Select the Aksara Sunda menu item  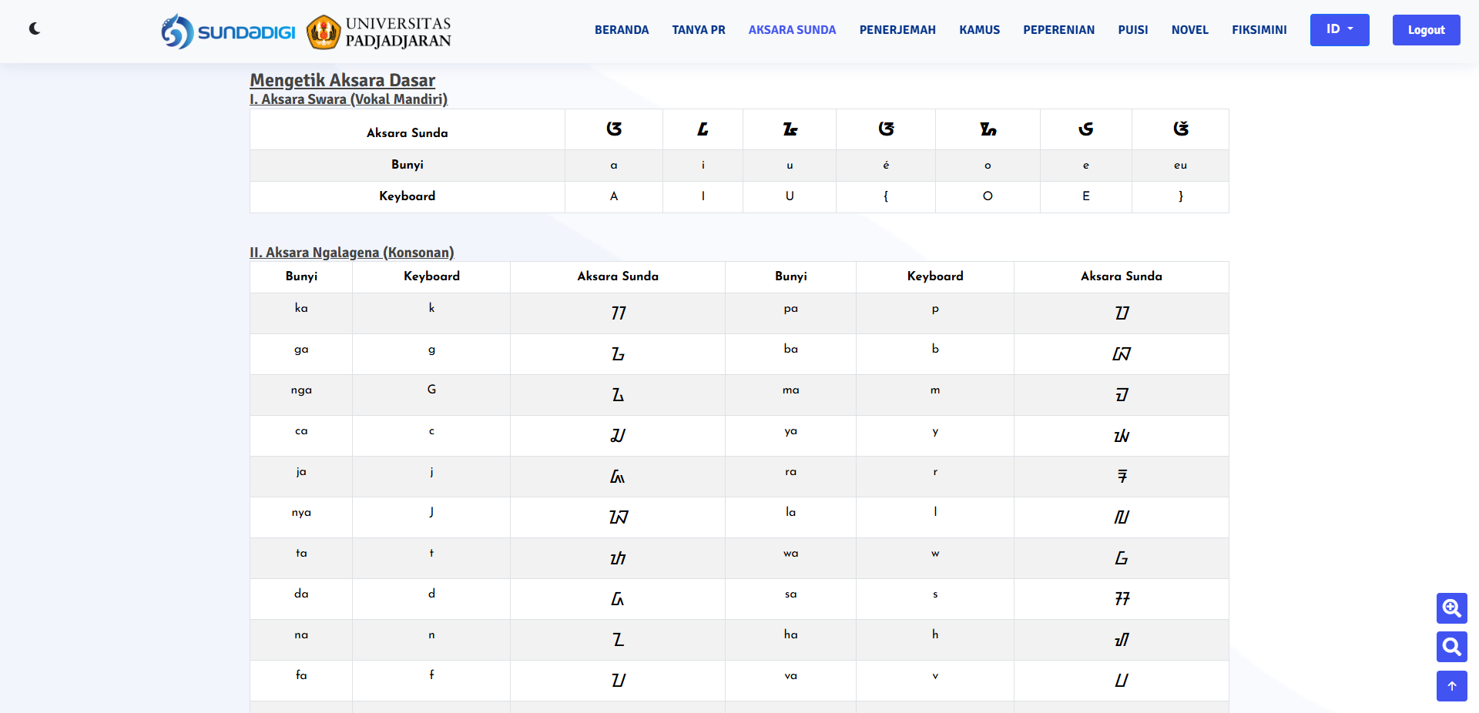792,30
